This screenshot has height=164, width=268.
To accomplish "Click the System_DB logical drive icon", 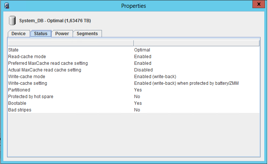I will [x=13, y=20].
